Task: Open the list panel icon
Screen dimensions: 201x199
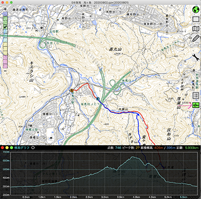Action: pos(195,95)
